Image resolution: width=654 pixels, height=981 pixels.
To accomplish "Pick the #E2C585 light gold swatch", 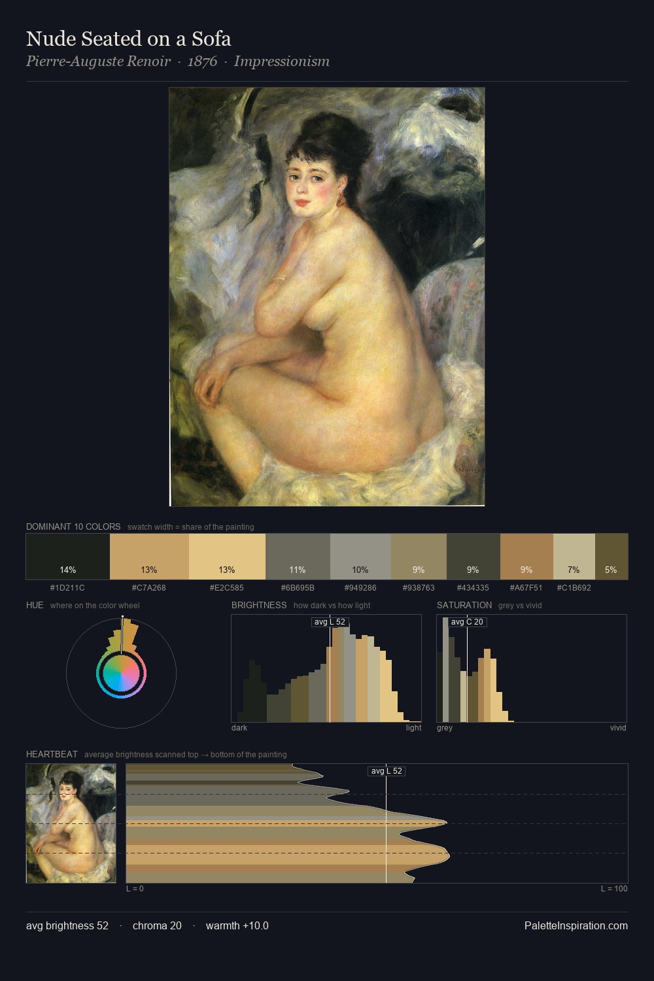I will click(x=227, y=557).
